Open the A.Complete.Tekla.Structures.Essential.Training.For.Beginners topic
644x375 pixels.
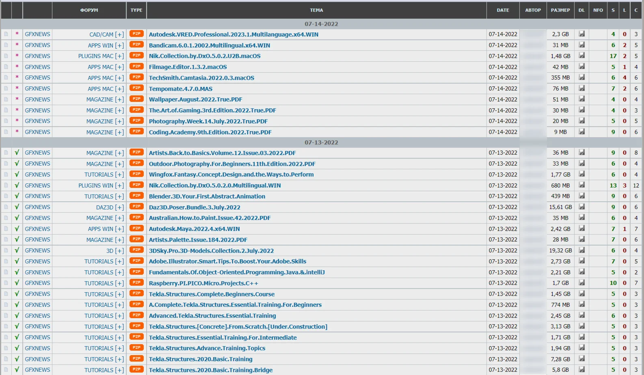235,305
